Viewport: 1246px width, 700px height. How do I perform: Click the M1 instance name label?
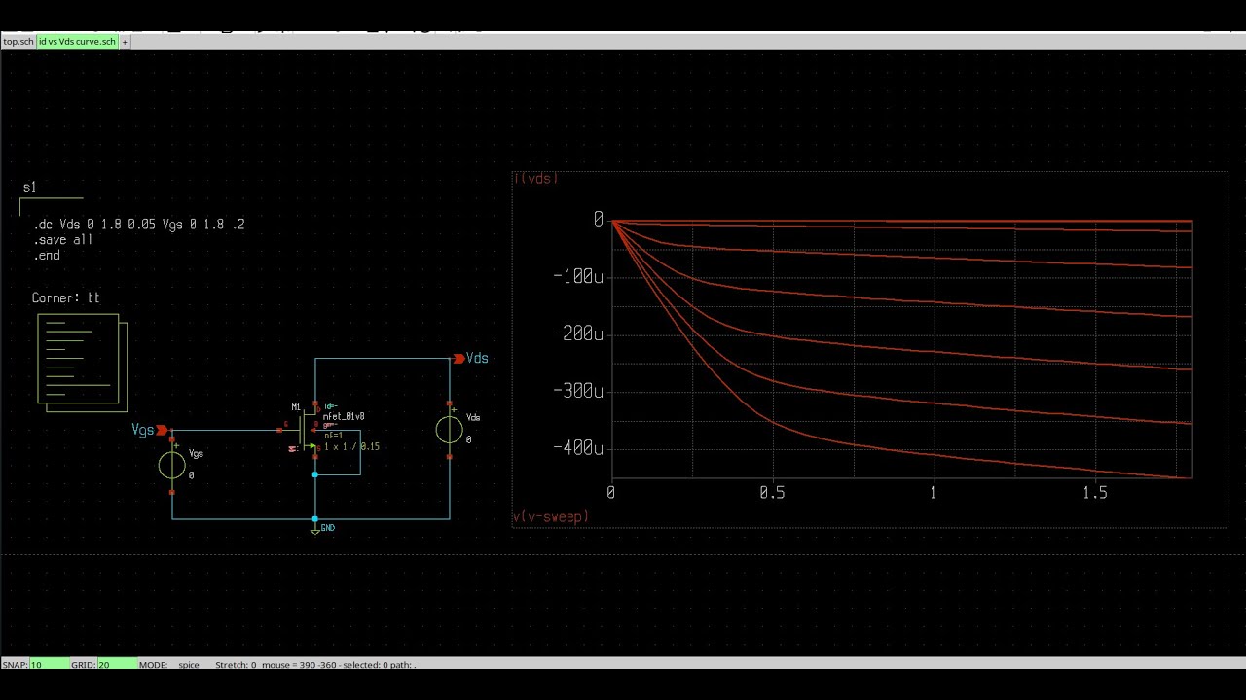[x=296, y=407]
